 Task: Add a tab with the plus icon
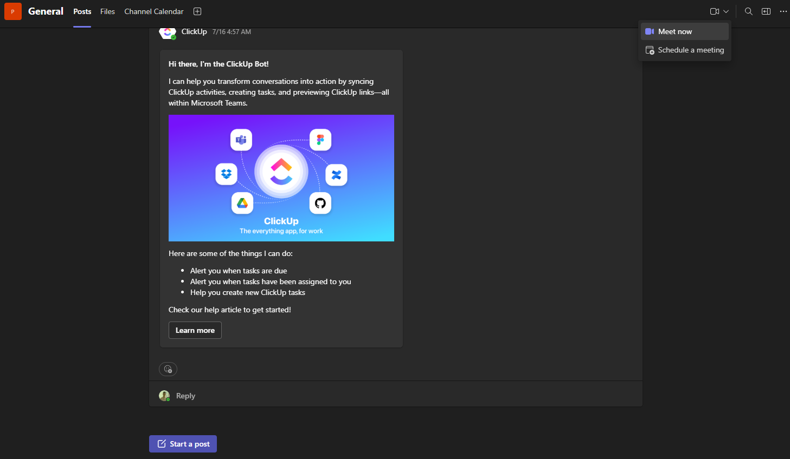click(x=197, y=11)
